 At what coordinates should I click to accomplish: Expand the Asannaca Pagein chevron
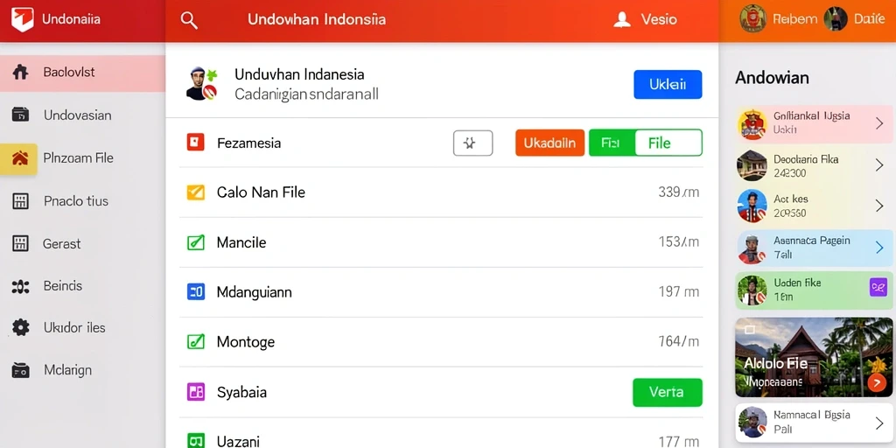[879, 248]
